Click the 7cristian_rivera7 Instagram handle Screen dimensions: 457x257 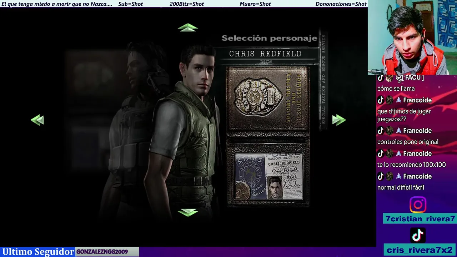click(x=420, y=219)
